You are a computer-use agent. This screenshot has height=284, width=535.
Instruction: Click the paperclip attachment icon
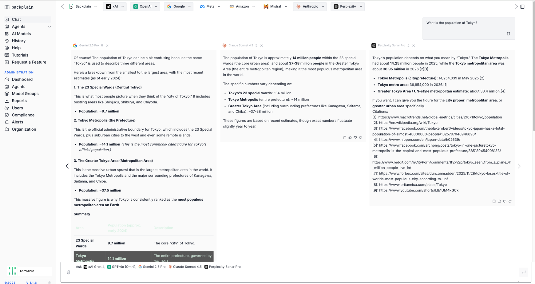(x=69, y=272)
